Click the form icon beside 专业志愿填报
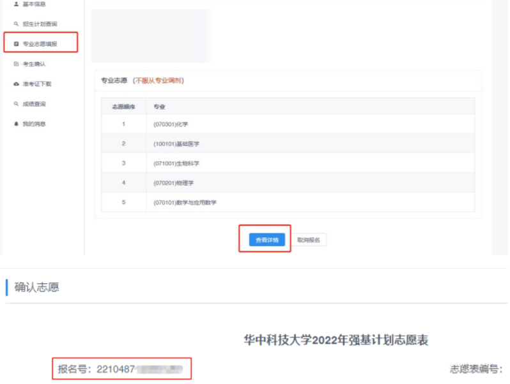Screen dimensions: 510x384 (x=16, y=44)
